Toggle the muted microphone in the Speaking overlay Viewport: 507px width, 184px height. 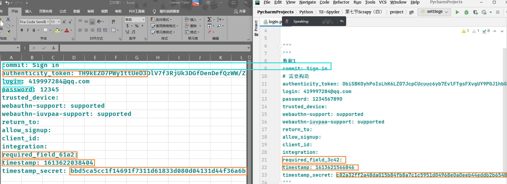pos(287,21)
